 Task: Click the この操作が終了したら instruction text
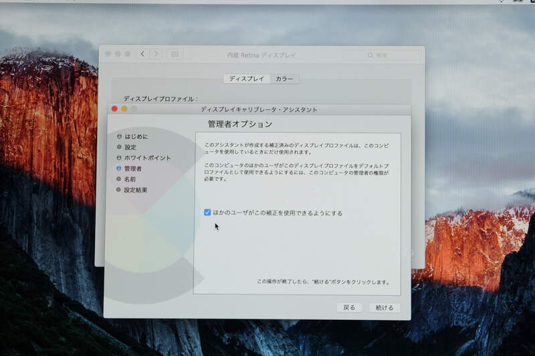323,282
